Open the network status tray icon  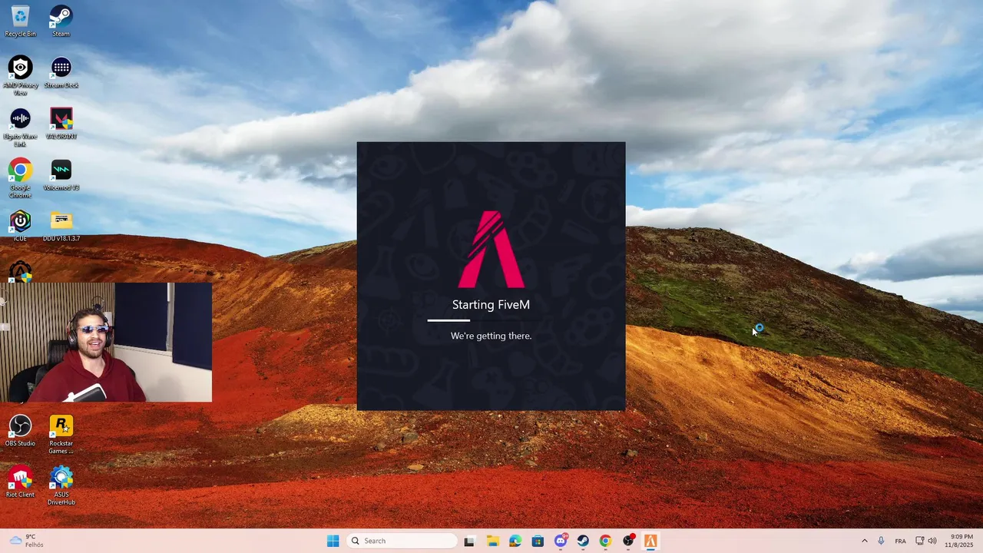[920, 541]
